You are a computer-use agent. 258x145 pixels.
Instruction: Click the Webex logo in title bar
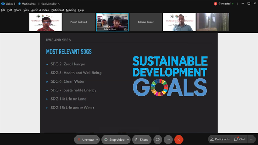point(3,4)
